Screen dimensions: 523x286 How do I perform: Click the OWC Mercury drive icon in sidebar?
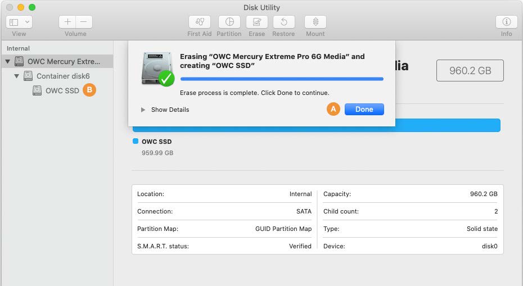pos(19,61)
